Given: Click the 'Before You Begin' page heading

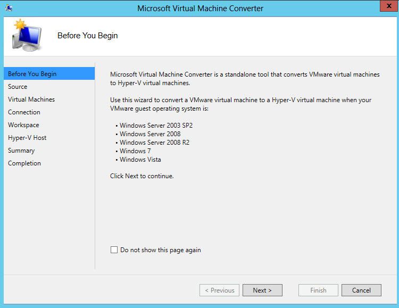Looking at the screenshot, I should (88, 36).
